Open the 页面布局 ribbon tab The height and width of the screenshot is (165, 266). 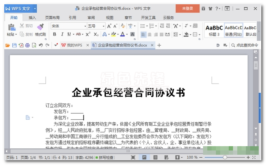coord(52,18)
